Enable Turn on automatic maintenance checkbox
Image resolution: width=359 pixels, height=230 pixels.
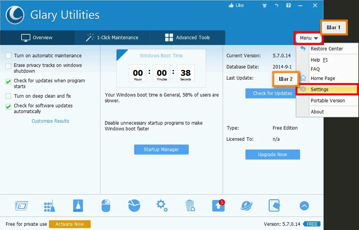pos(8,55)
